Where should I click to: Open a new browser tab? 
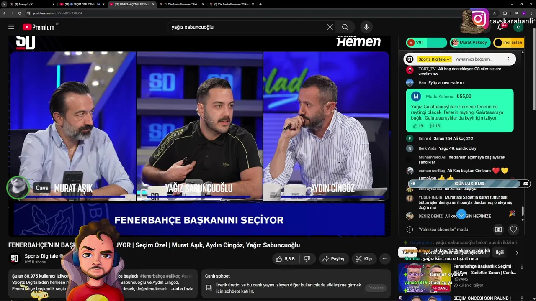point(260,4)
